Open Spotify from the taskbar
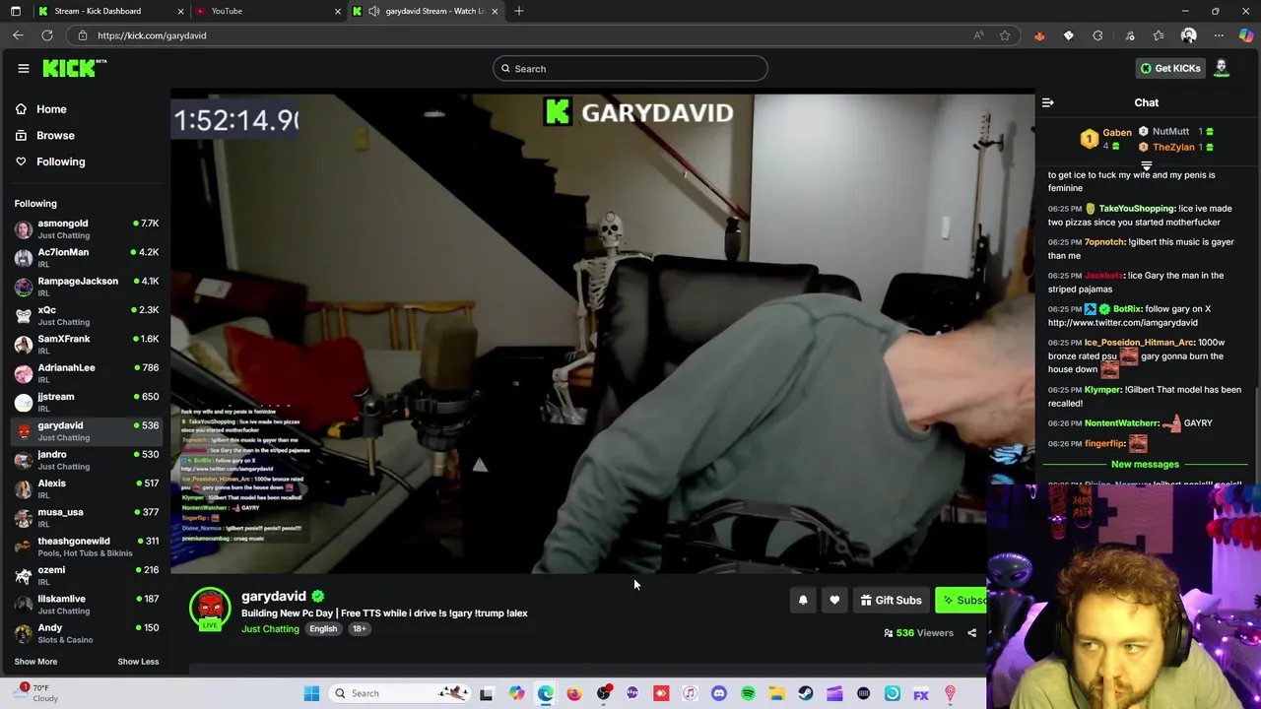Image resolution: width=1261 pixels, height=709 pixels. [x=748, y=693]
